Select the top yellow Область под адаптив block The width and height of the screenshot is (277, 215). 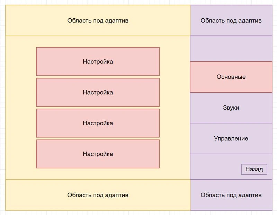tap(98, 20)
